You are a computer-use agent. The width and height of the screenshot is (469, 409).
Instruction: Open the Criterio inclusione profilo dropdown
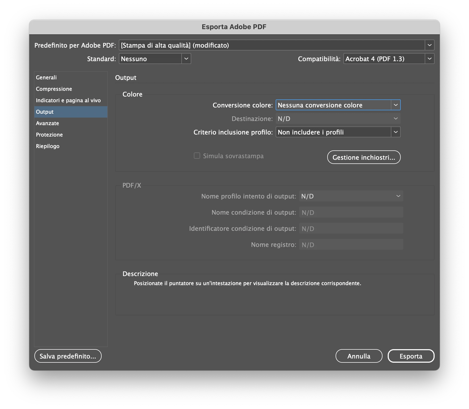pyautogui.click(x=338, y=132)
